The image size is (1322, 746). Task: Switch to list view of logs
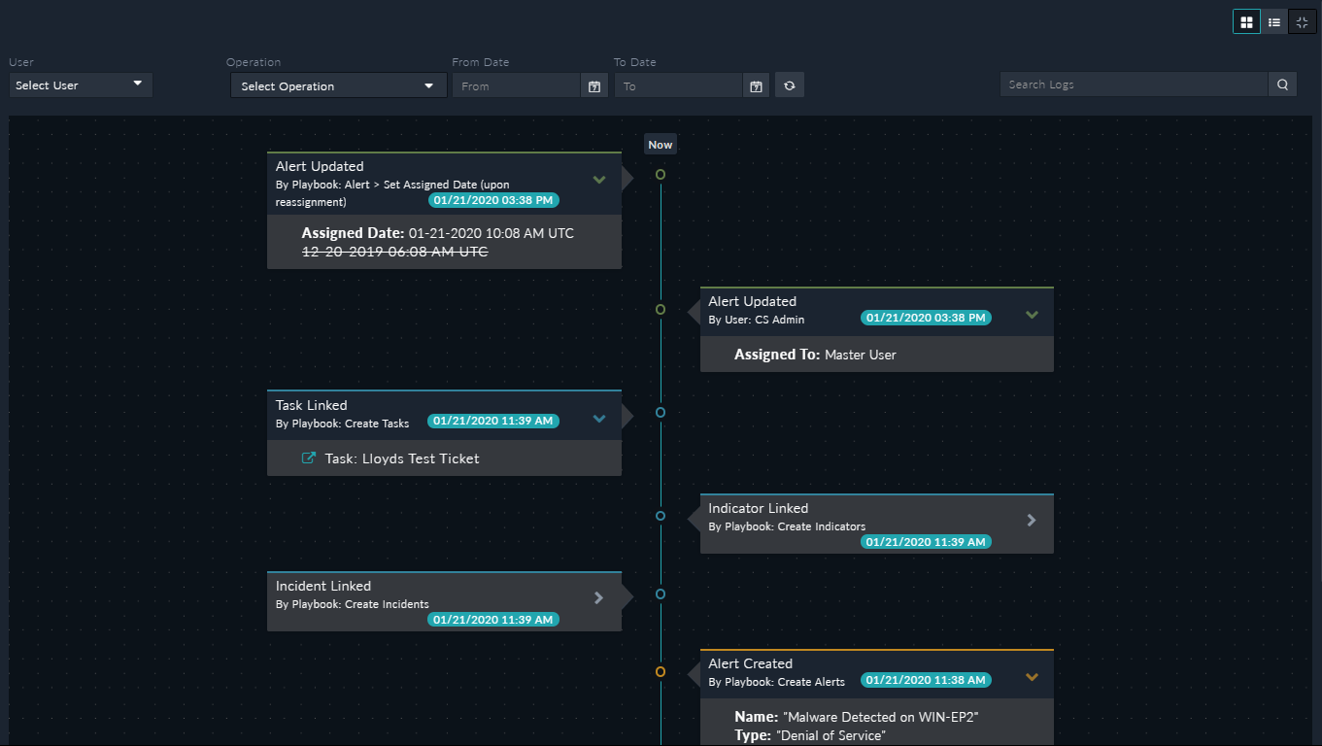pos(1273,20)
